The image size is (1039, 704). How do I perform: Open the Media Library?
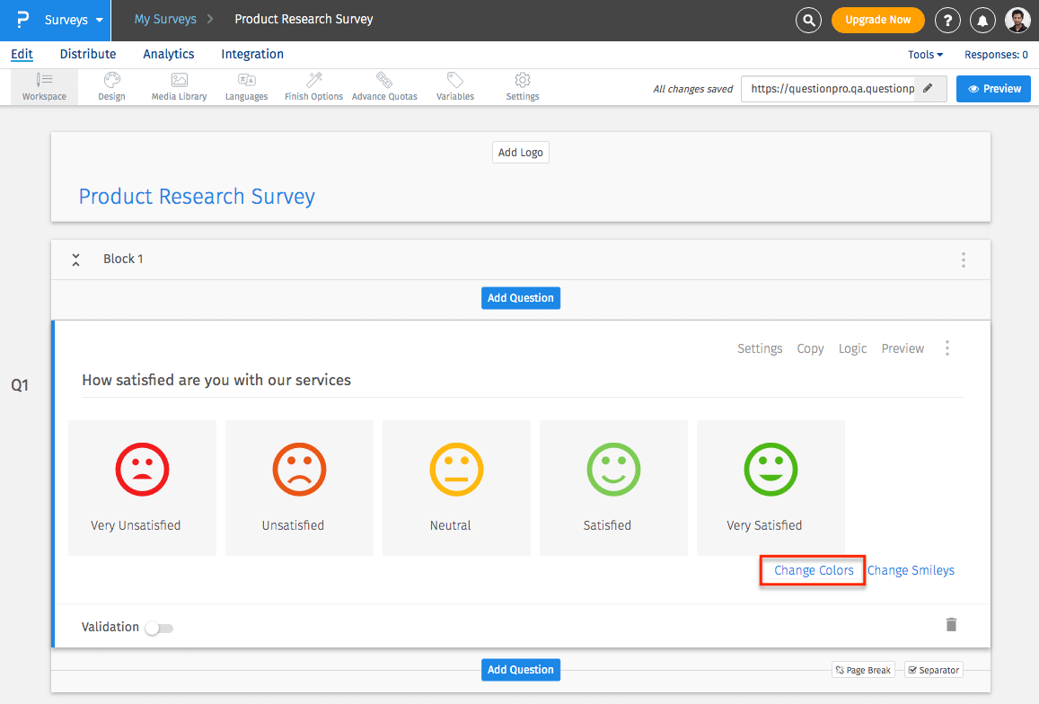[x=179, y=86]
